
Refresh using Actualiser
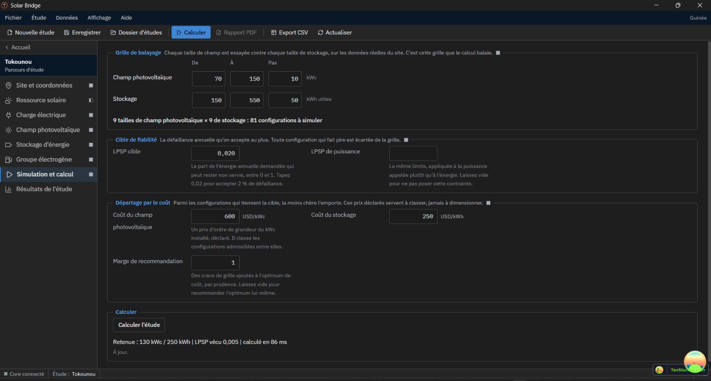coord(335,32)
